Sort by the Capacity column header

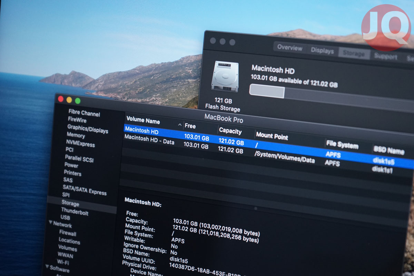coord(230,131)
